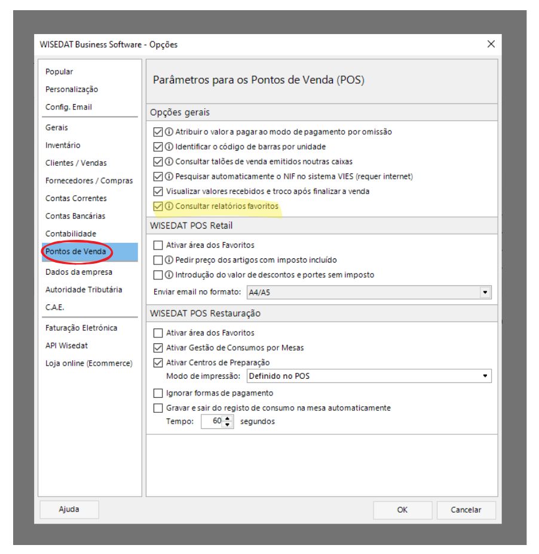Viewport: 539px width, 554px height.
Task: Disable 'Ativar Gestão de Consumos por Mesas'
Action: (158, 348)
